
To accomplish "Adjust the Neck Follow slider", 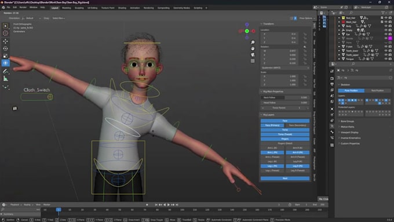I will click(x=285, y=97).
